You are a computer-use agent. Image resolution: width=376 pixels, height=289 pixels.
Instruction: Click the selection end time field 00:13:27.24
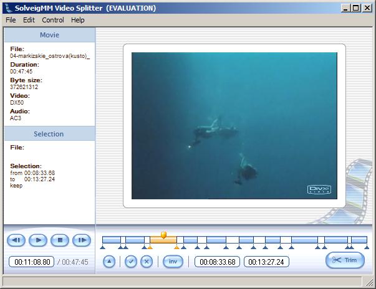266,262
